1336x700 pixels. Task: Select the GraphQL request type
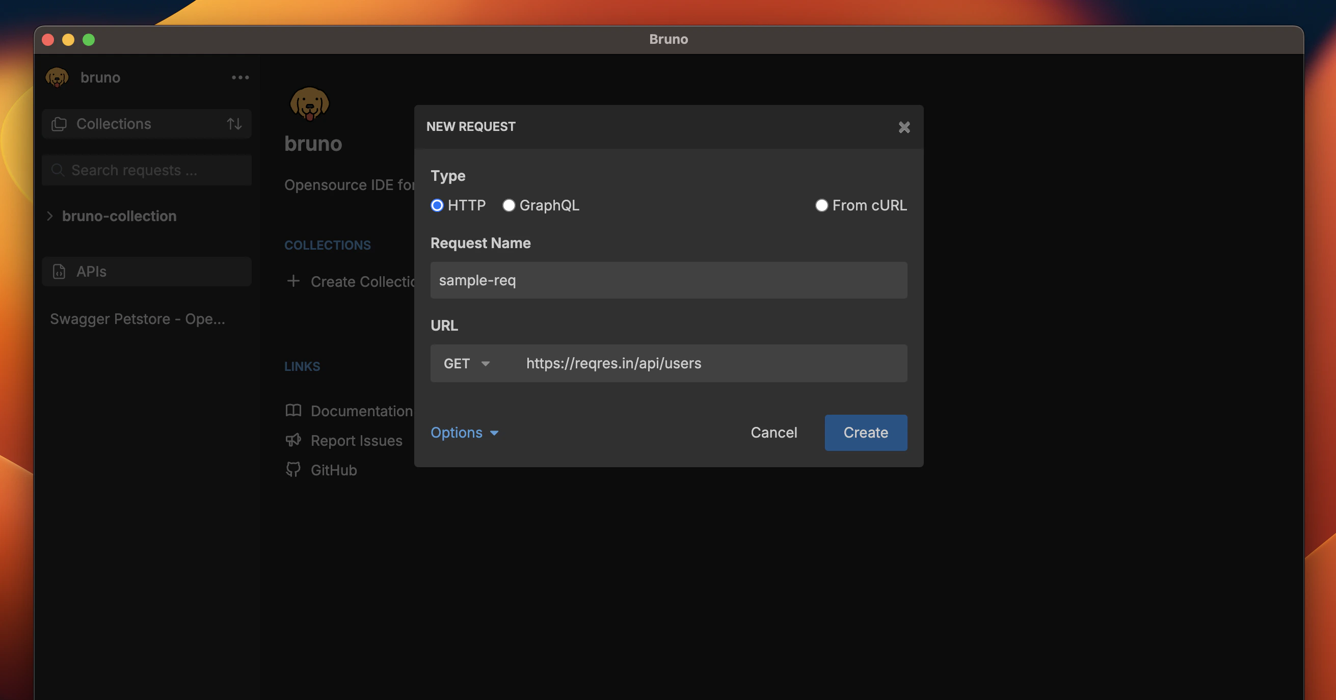509,205
